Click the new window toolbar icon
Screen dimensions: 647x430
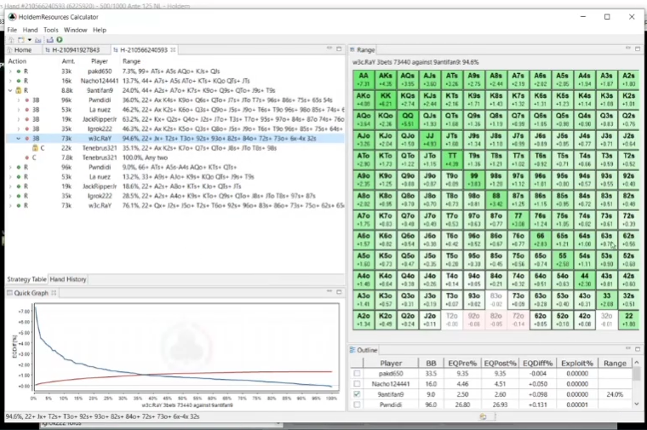coord(20,40)
